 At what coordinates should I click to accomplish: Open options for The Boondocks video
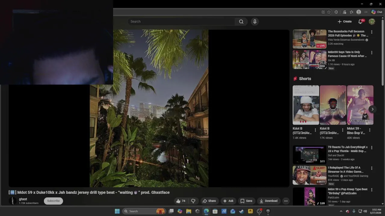372,32
